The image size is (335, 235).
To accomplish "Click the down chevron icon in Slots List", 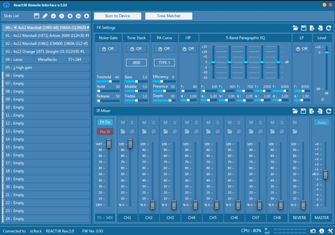I will coord(53,16).
